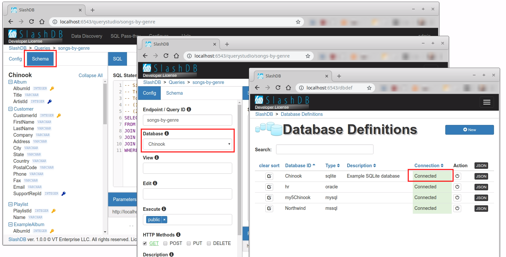Viewport: 506px width, 257px height.
Task: Switch to Config tab in back window
Action: click(15, 59)
